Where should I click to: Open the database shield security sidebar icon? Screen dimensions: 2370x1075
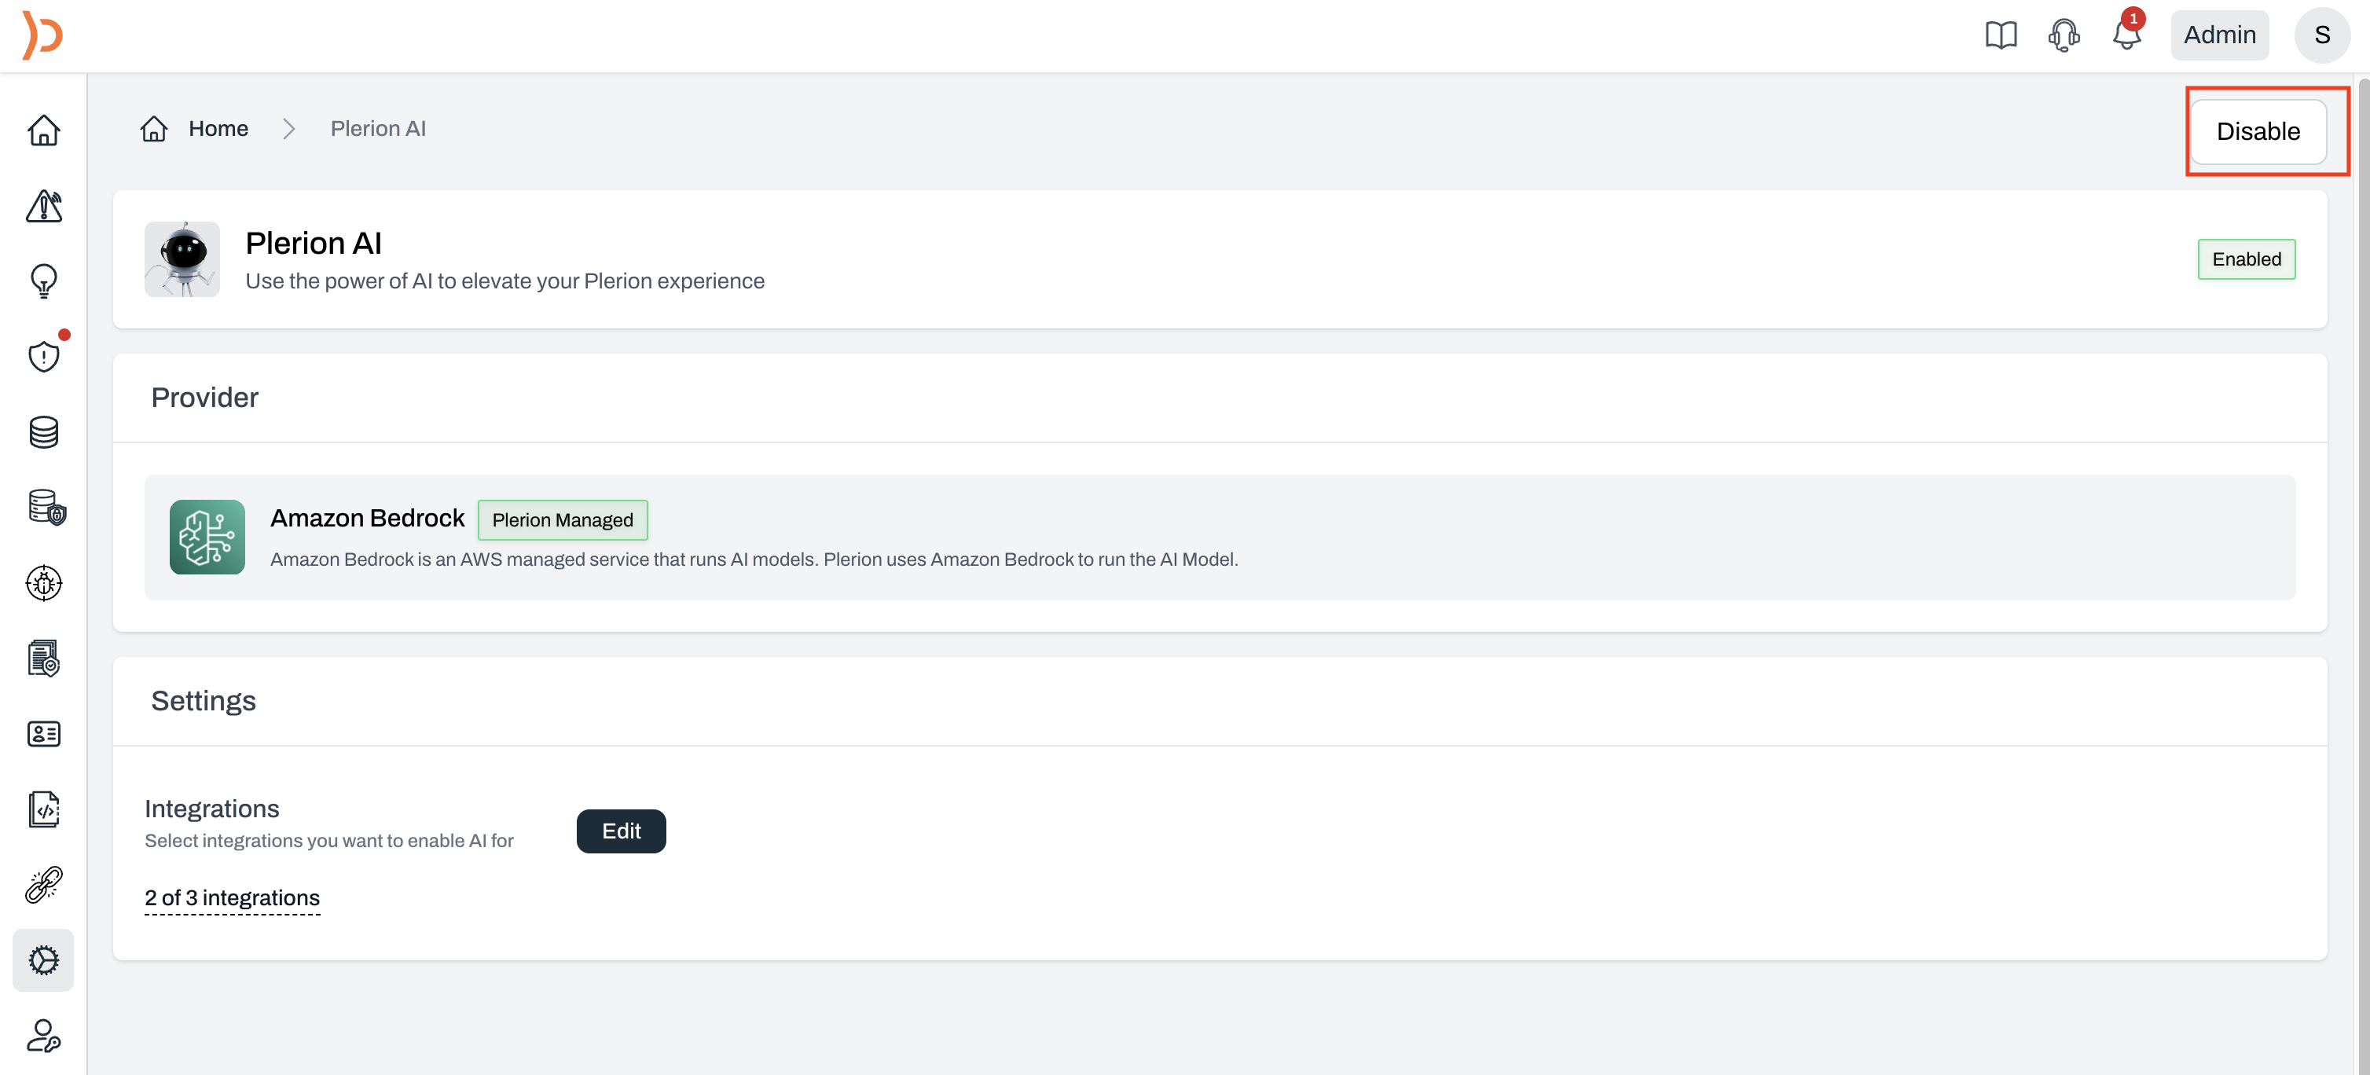click(46, 507)
